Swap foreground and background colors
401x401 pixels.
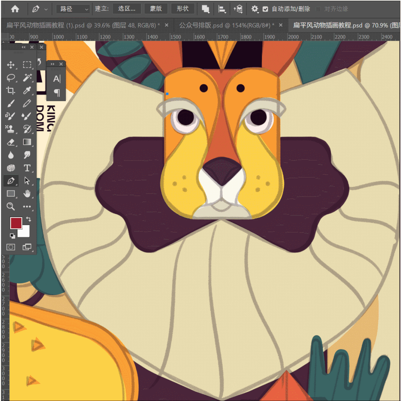click(29, 219)
